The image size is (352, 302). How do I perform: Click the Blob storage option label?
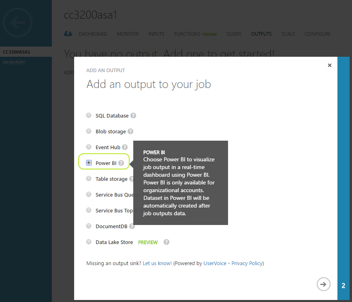tap(111, 131)
